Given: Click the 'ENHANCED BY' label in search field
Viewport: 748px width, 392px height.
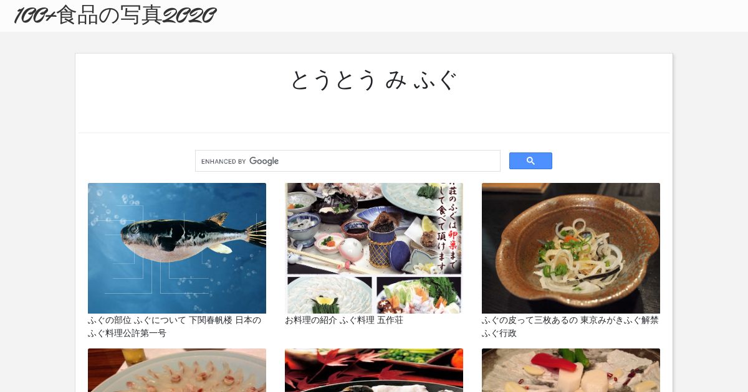Looking at the screenshot, I should click(x=224, y=162).
